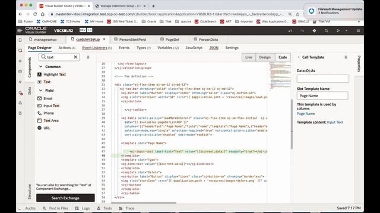
Task: Open the Processes sidebar icon with badge
Action: click(x=20, y=93)
